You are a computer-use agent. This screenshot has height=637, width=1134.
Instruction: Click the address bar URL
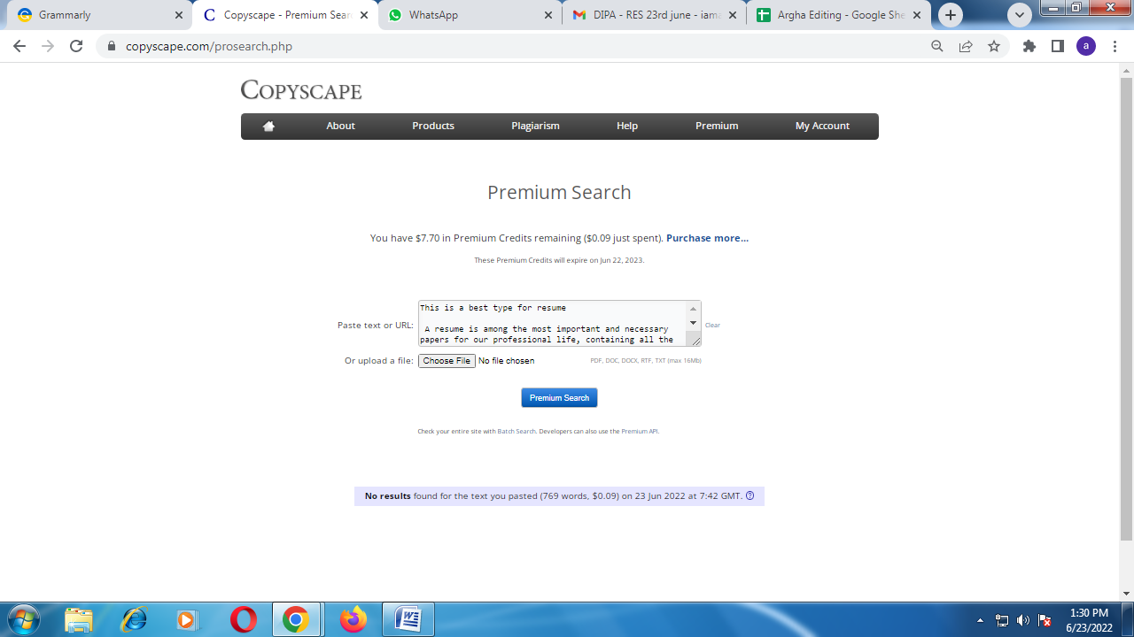209,46
